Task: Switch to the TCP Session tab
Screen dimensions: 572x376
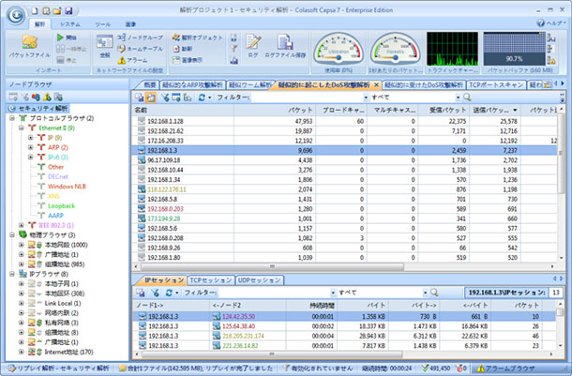Action: (x=210, y=279)
